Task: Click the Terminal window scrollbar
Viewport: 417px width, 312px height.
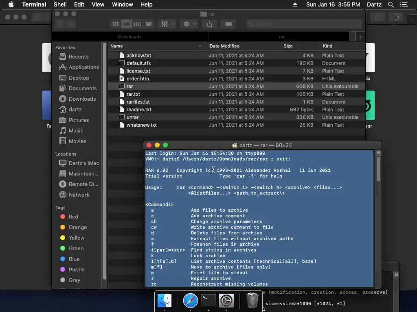Action: [x=378, y=169]
